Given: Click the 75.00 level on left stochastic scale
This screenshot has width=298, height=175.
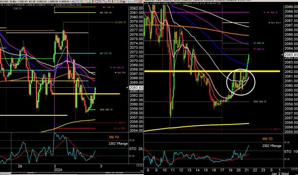Looking at the screenshot, I should click(x=132, y=140).
